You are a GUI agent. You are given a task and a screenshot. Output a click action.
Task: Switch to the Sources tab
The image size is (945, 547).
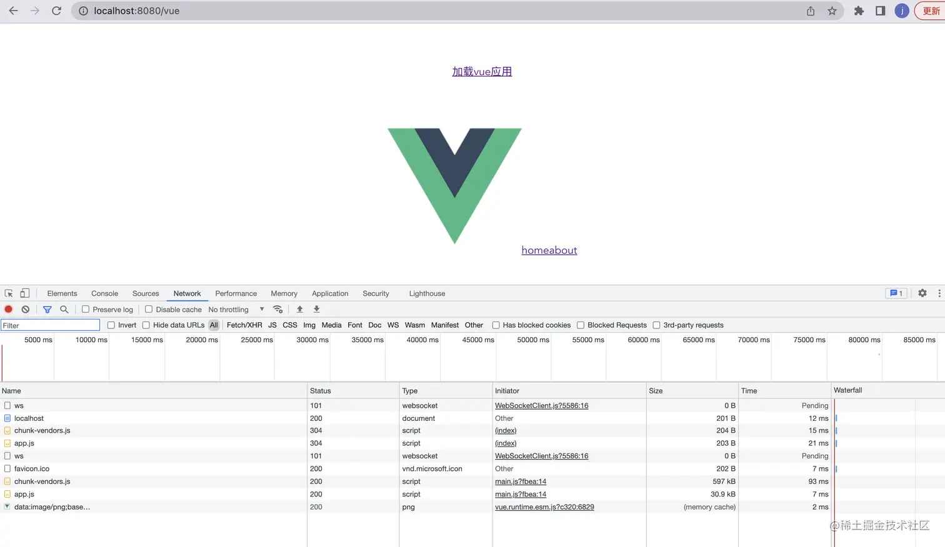click(146, 293)
